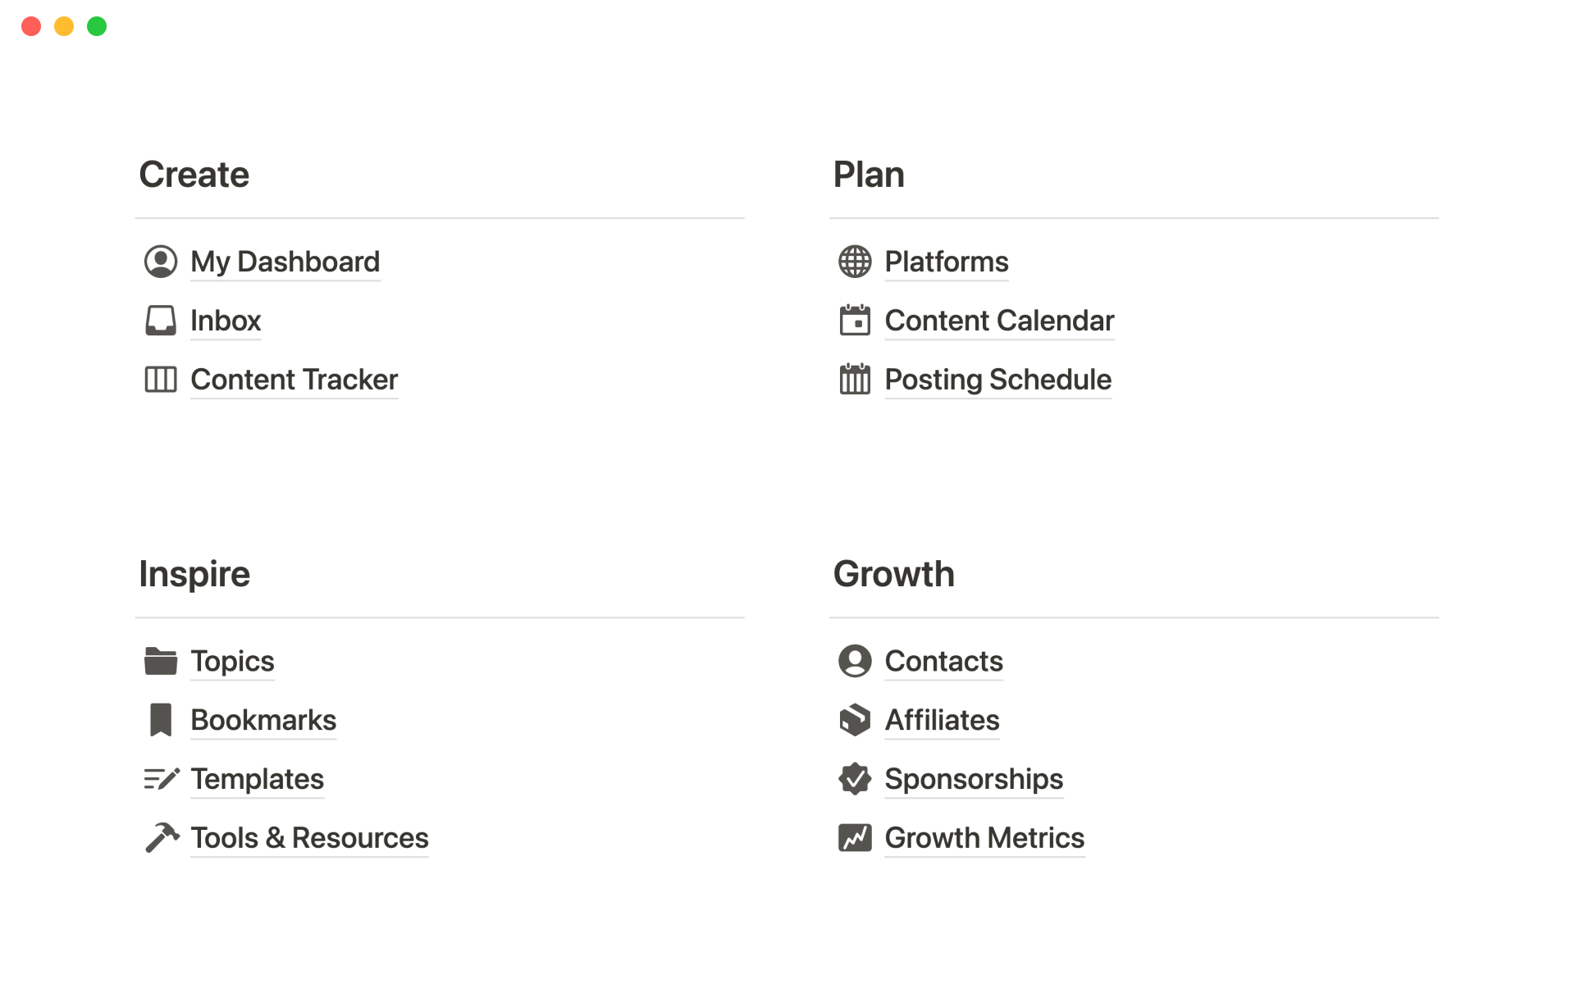Click the Growth Metrics chart icon
Image resolution: width=1575 pixels, height=984 pixels.
point(855,838)
